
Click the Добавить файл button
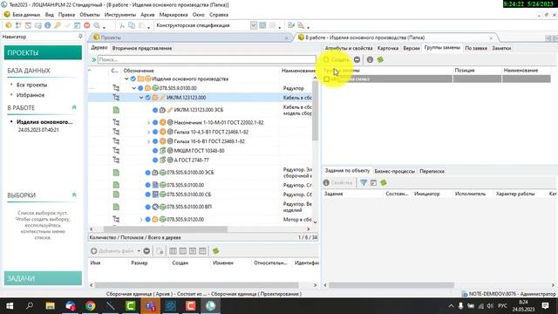(x=112, y=251)
